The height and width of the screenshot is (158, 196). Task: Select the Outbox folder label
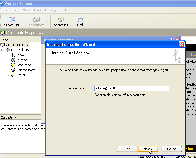pyautogui.click(x=22, y=60)
